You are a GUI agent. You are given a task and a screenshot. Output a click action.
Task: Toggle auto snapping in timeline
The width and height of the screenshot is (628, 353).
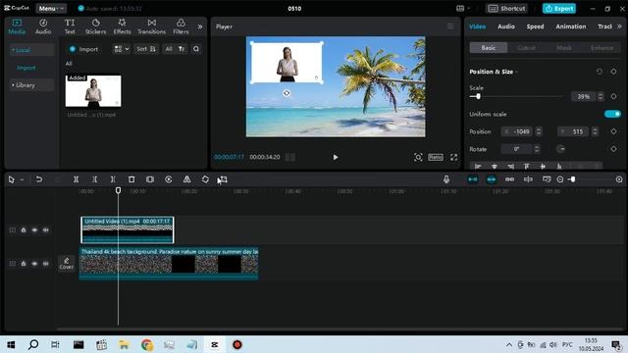pyautogui.click(x=491, y=179)
